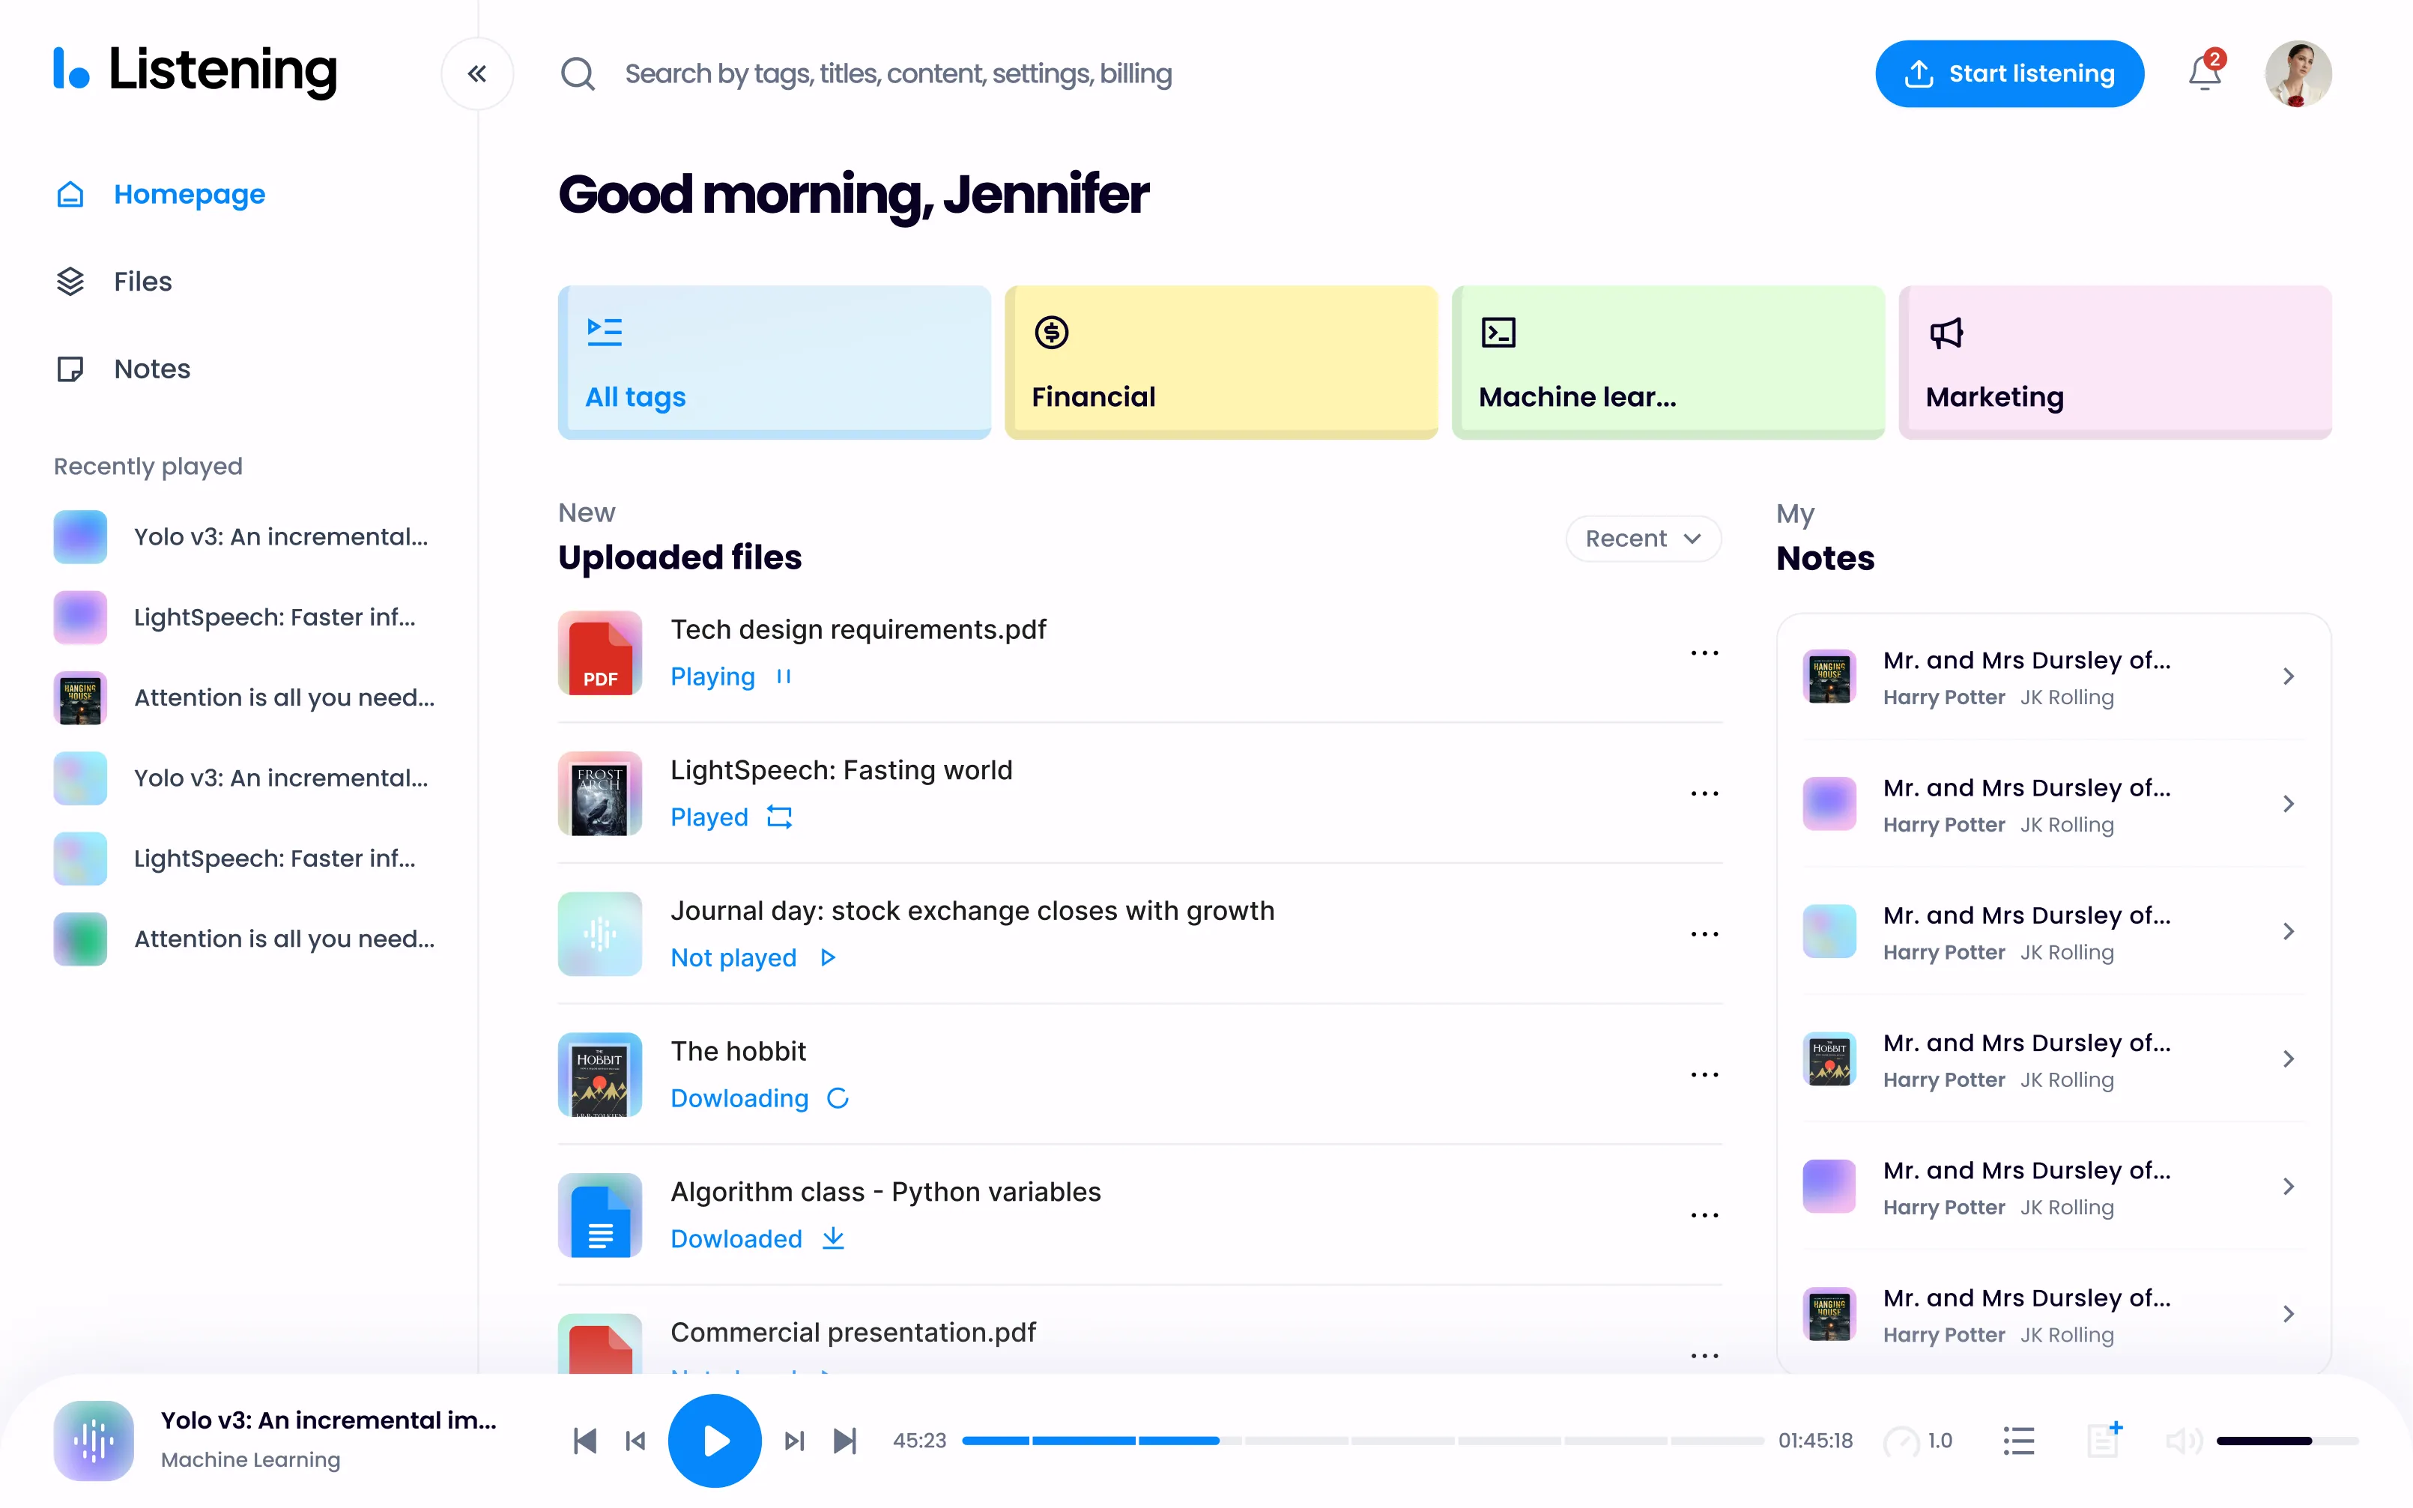
Task: Open the Recent sort dropdown
Action: 1642,539
